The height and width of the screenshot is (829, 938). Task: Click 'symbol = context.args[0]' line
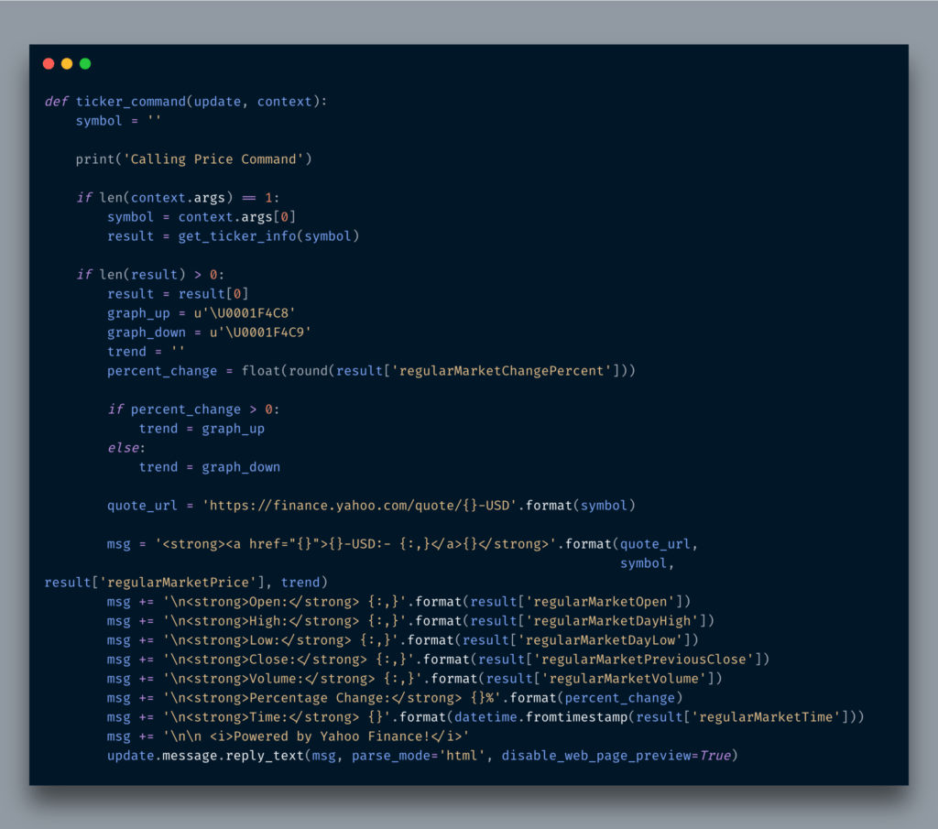tap(202, 216)
